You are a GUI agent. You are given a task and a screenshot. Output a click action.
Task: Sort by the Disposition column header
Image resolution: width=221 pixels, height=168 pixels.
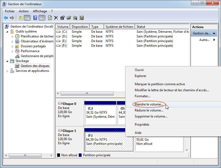(x=80, y=27)
